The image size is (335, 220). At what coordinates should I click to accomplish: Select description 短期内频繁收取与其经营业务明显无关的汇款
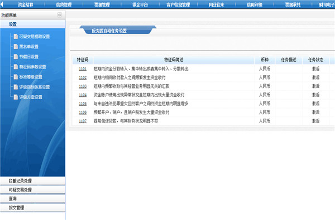coord(131,86)
